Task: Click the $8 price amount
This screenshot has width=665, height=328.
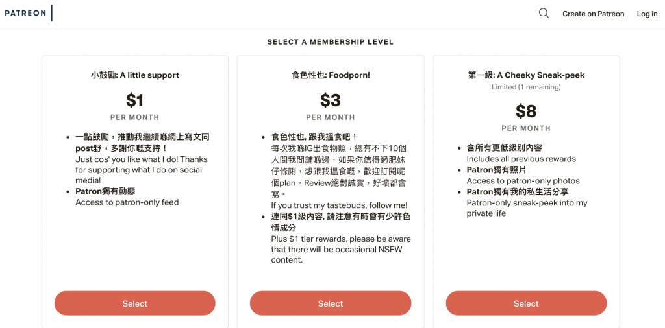Action: (x=526, y=111)
